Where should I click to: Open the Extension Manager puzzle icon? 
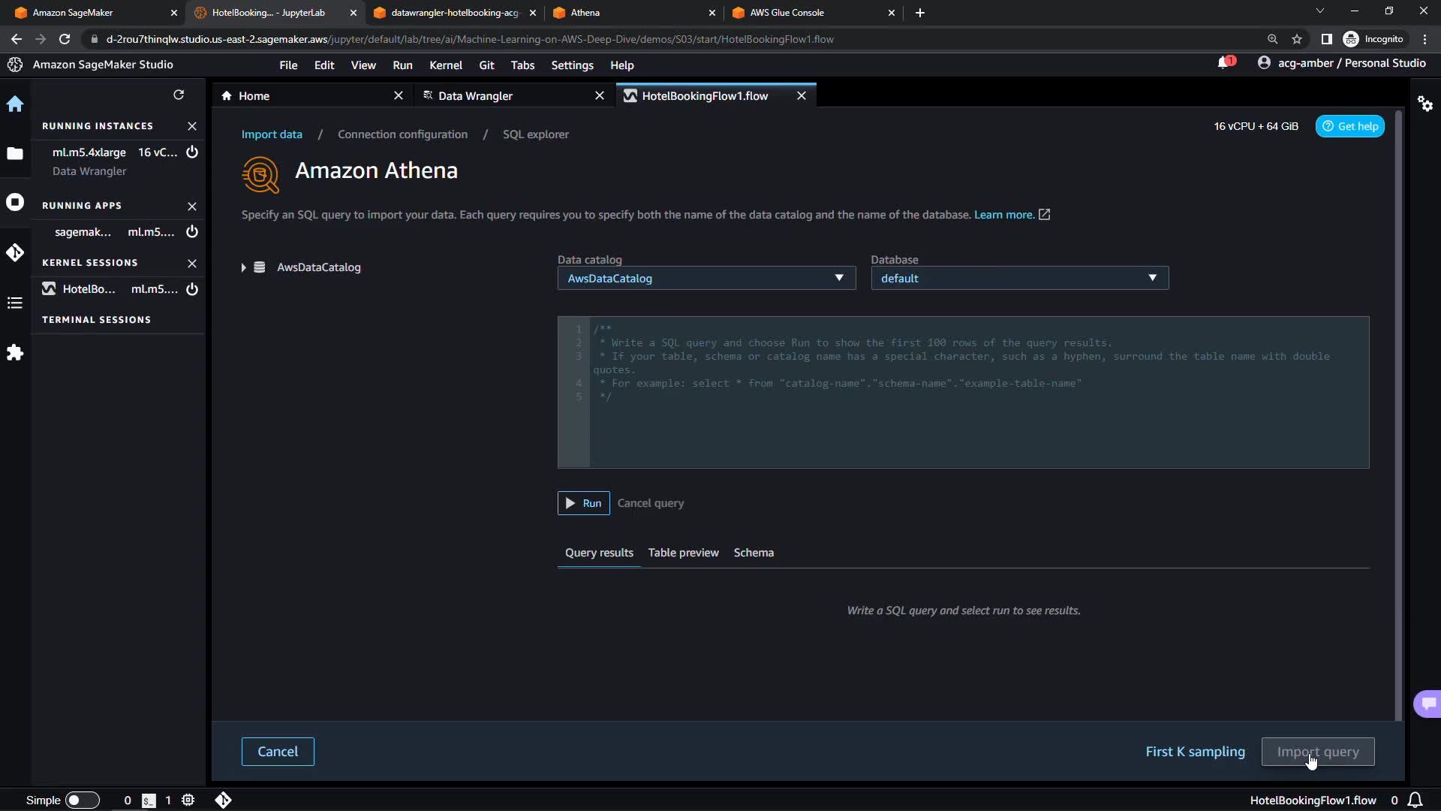15,353
